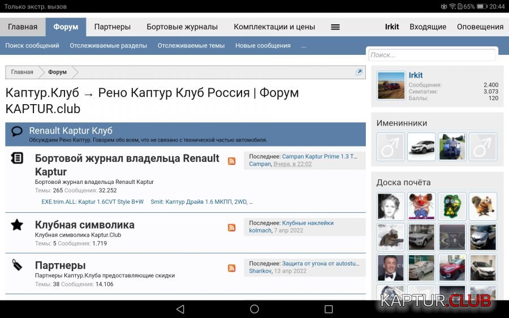Click Форум breadcrumb
The image size is (509, 318).
pos(58,72)
